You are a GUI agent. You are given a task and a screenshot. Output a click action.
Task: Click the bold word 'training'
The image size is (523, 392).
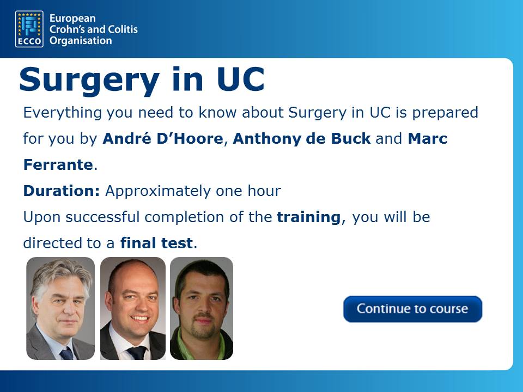[309, 217]
